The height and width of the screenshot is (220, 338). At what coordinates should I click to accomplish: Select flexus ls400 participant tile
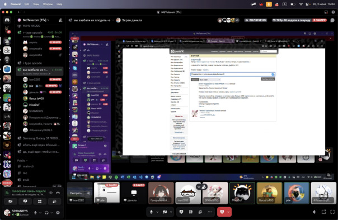point(269,193)
